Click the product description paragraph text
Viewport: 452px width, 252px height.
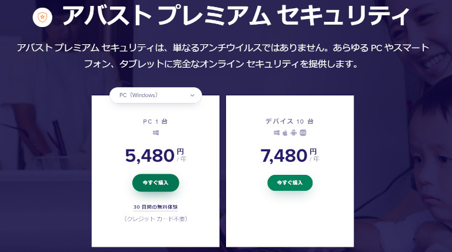click(223, 56)
